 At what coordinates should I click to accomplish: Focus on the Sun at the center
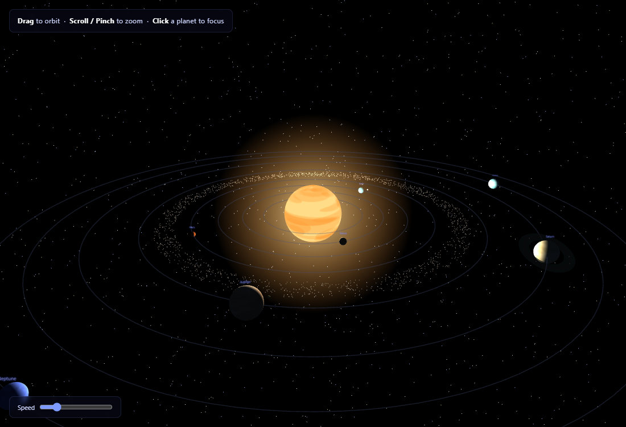pos(312,213)
